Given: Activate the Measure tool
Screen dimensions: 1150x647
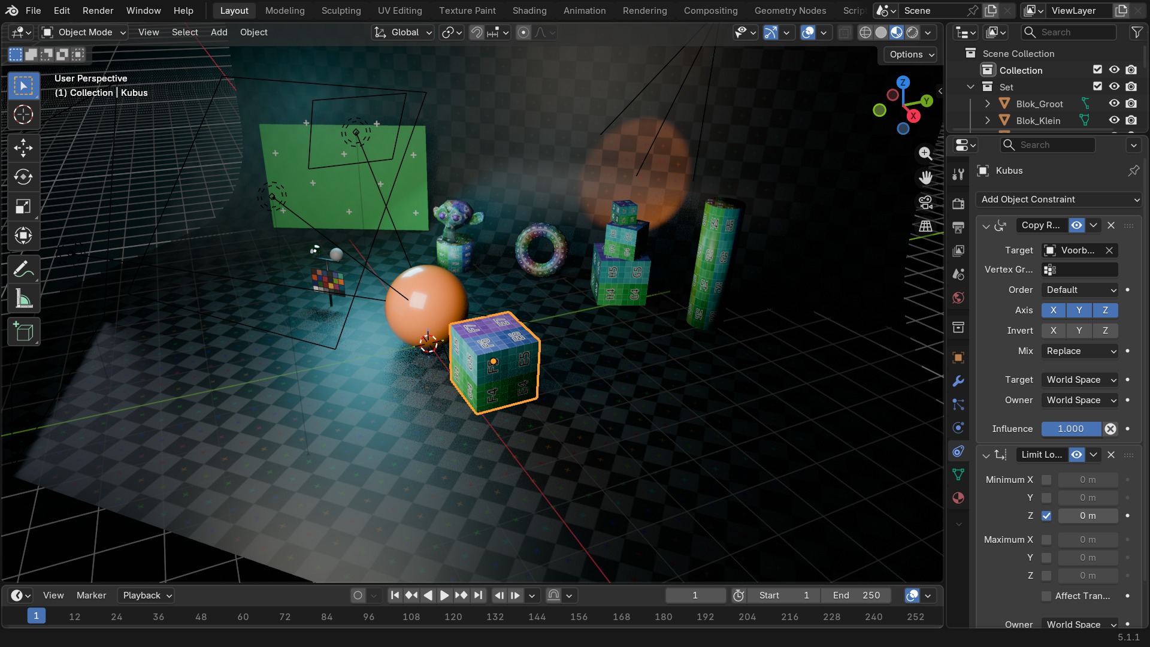Looking at the screenshot, I should 23,299.
